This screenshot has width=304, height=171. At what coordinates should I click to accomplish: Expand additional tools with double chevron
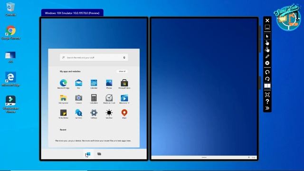click(267, 108)
